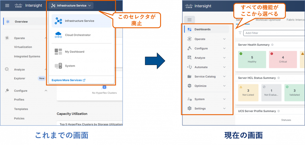Image resolution: width=305 pixels, height=145 pixels.
Task: Click info icon beside Server Health Summary
Action: [x=272, y=45]
